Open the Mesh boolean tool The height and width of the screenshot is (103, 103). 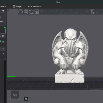click(x=76, y=12)
